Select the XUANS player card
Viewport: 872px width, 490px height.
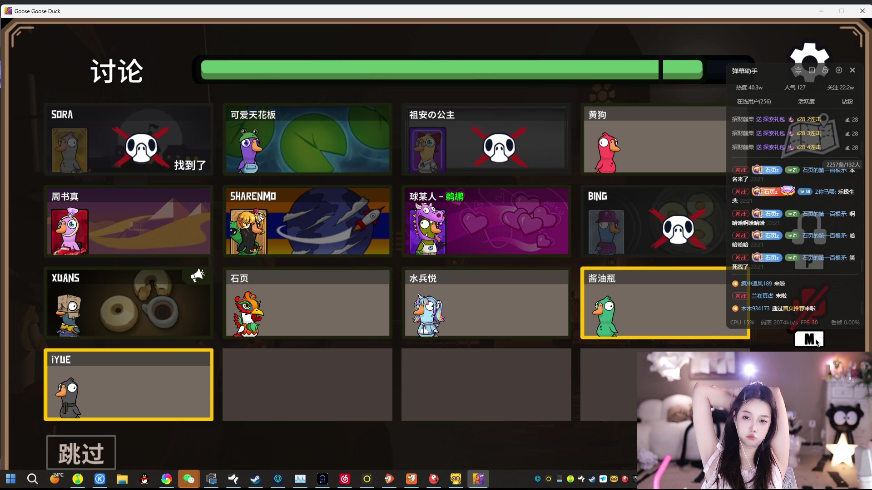(x=129, y=303)
